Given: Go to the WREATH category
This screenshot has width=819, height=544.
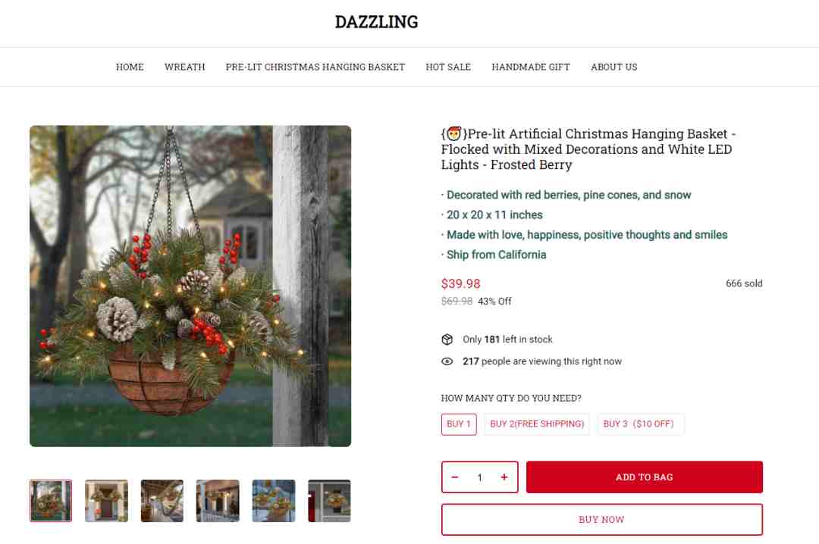Looking at the screenshot, I should pos(185,67).
